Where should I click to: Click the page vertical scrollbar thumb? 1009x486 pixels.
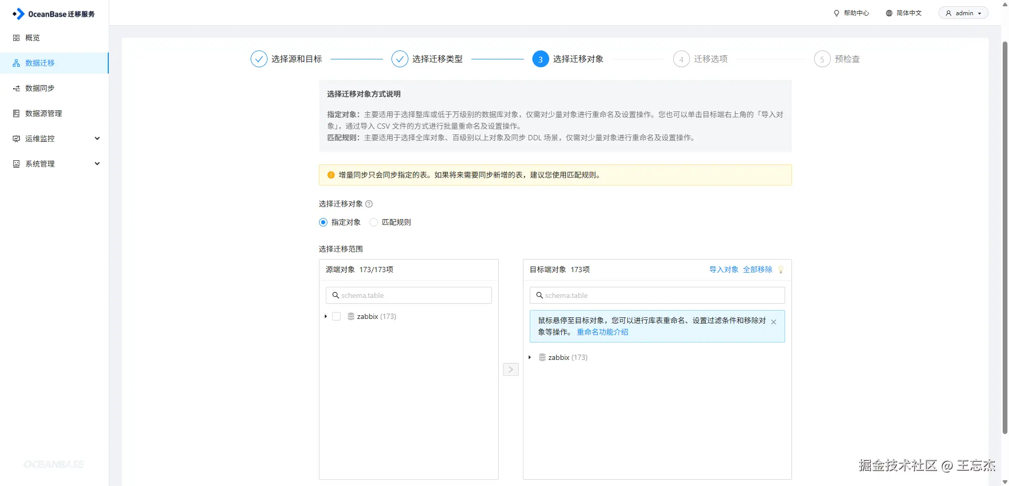pos(1005,236)
